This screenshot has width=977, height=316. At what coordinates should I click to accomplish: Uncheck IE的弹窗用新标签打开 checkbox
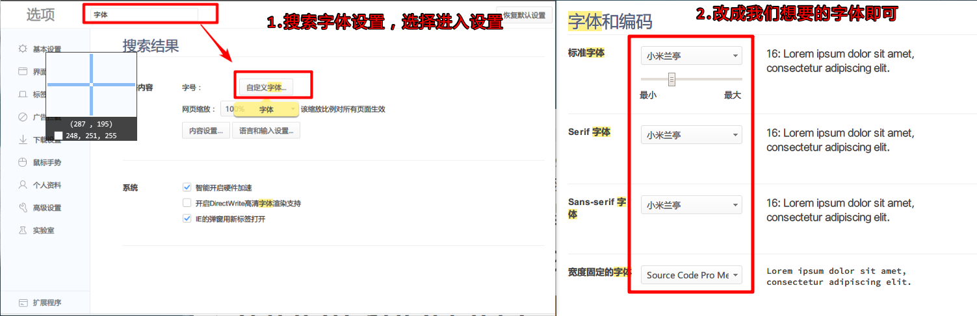point(187,219)
